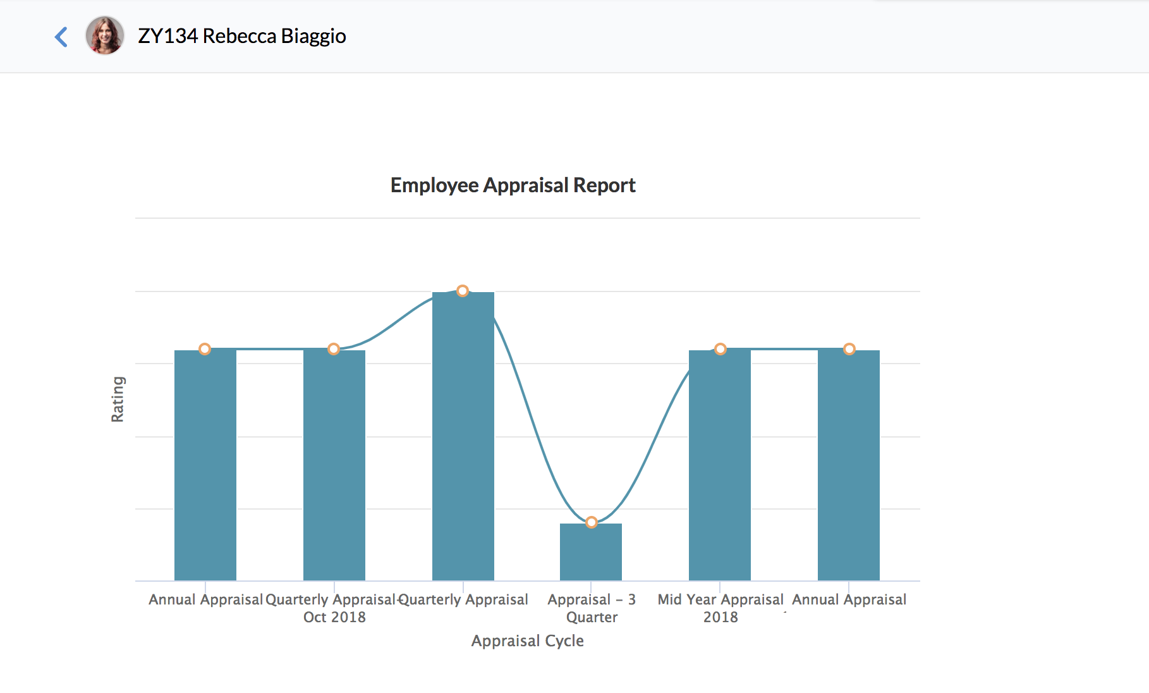1149x693 pixels.
Task: Click data point on highest Quarterly Appraisal bar
Action: coord(463,291)
